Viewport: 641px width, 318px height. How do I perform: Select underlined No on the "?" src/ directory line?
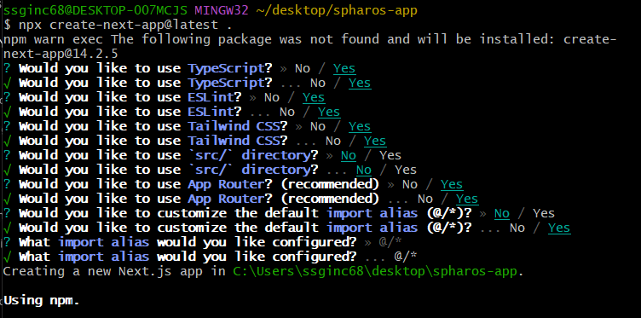[x=349, y=156]
